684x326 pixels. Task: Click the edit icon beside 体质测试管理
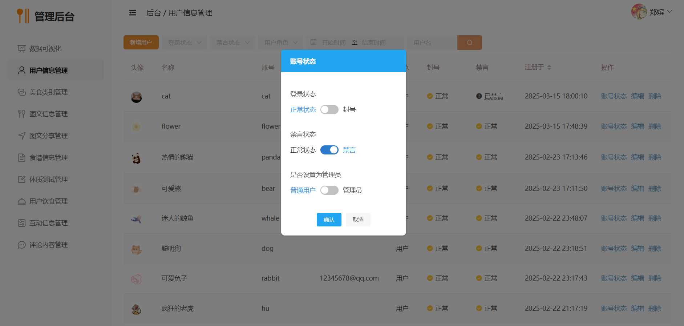pyautogui.click(x=22, y=180)
